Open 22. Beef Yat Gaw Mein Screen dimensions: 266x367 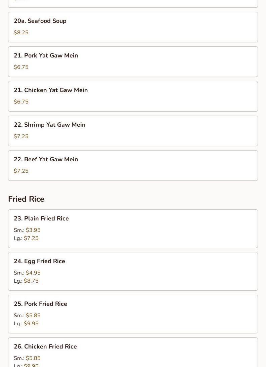[x=133, y=166]
